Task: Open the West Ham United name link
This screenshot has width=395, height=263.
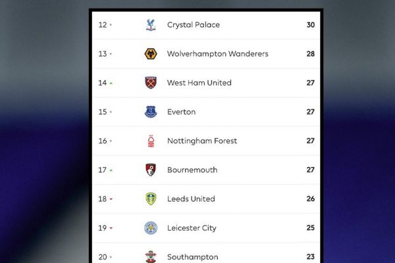Action: click(x=199, y=83)
